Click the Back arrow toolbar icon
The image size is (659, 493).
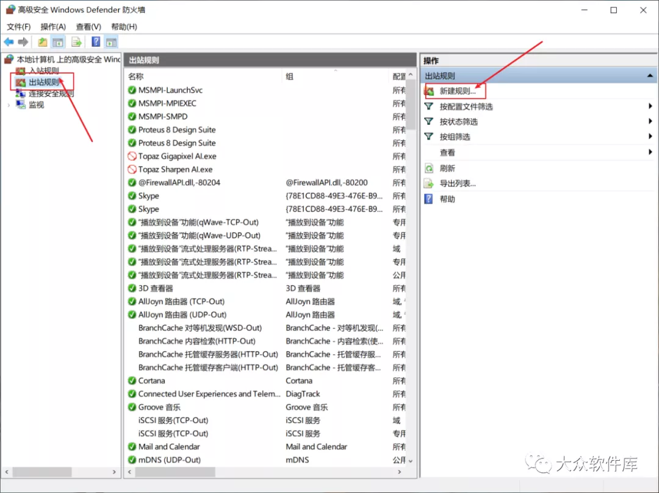click(x=9, y=42)
